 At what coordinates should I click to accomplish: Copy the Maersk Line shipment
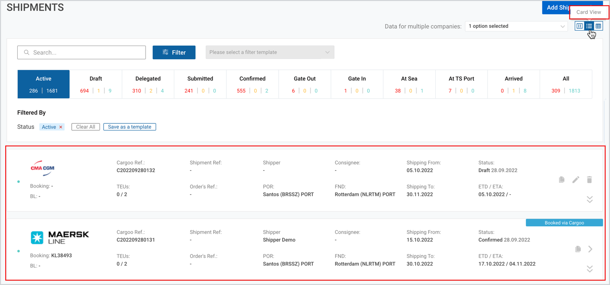(x=578, y=249)
